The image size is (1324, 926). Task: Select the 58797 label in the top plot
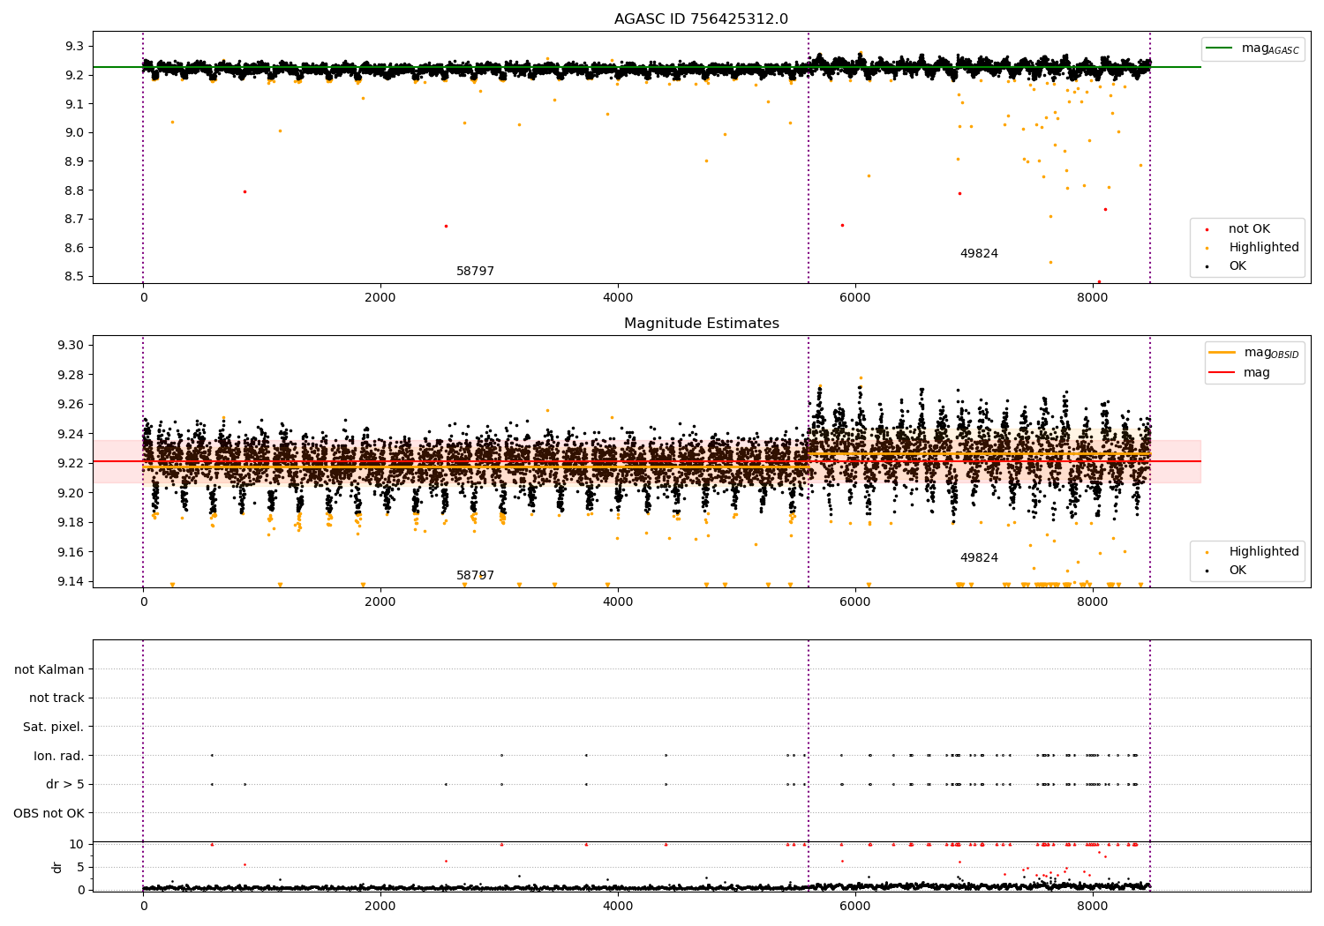[475, 272]
